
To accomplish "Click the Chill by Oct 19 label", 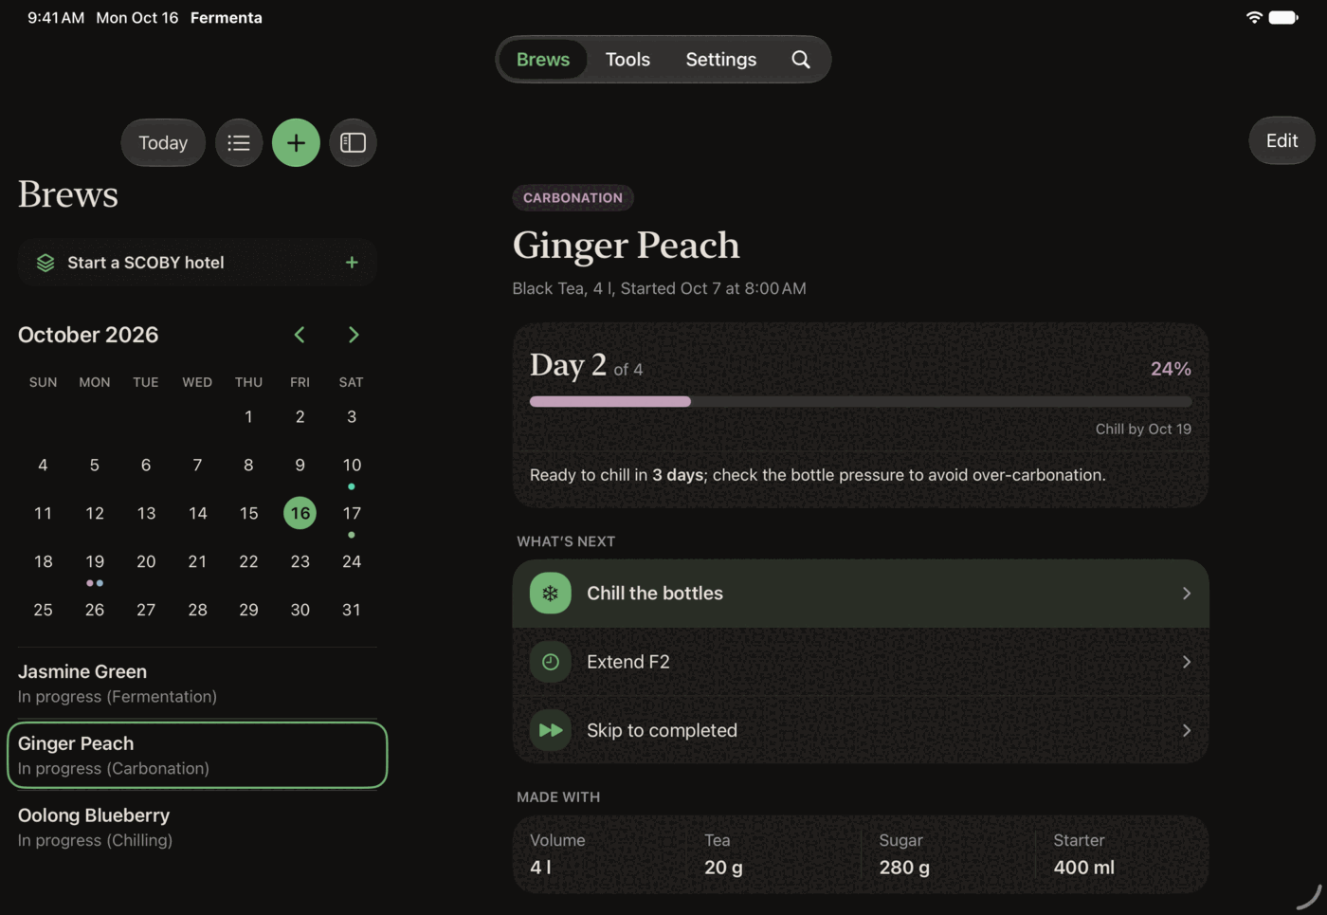I will (1143, 429).
